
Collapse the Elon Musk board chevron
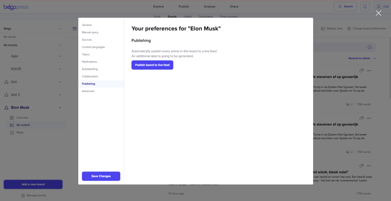[60, 108]
